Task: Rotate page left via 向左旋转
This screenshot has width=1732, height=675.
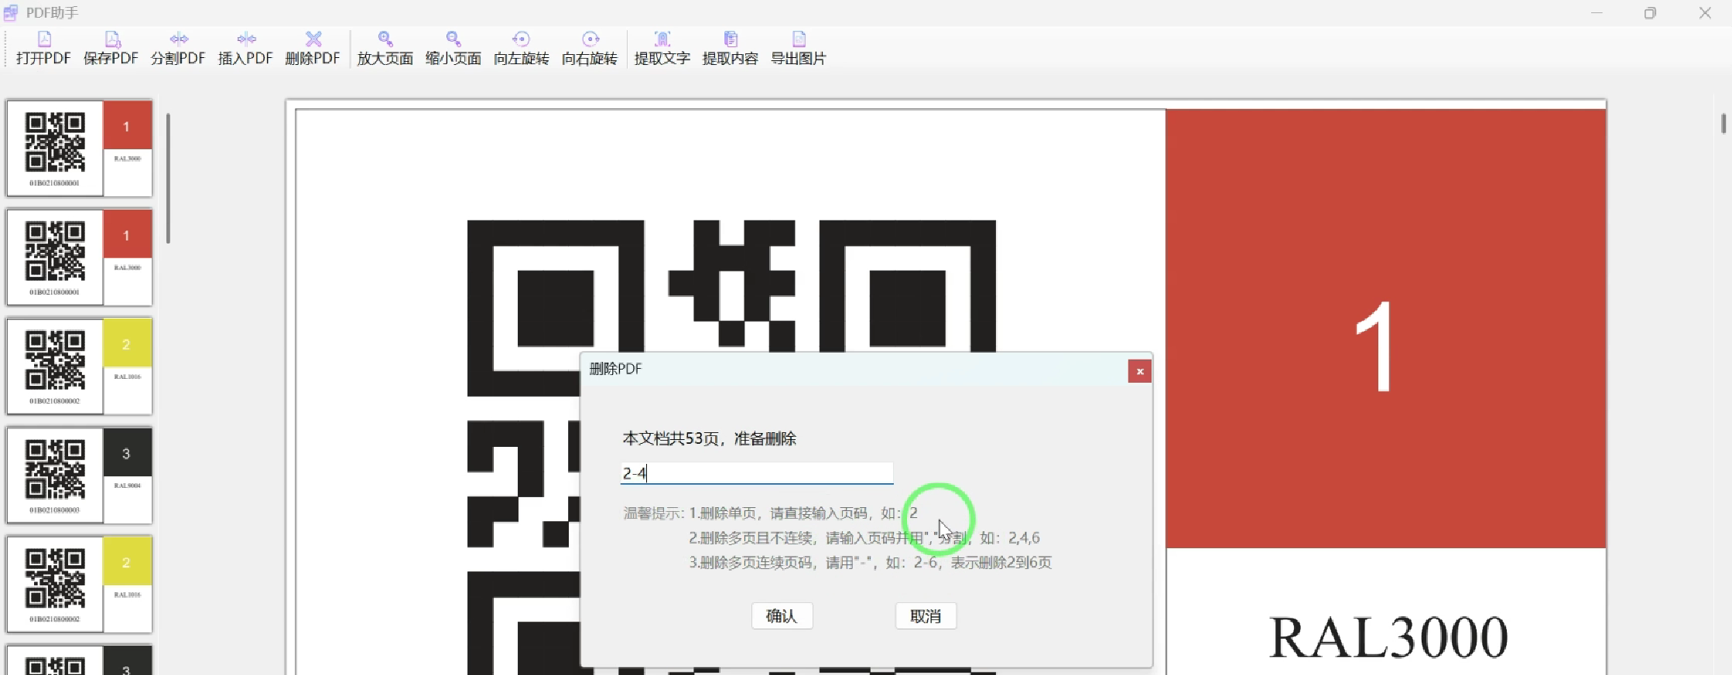Action: [521, 48]
